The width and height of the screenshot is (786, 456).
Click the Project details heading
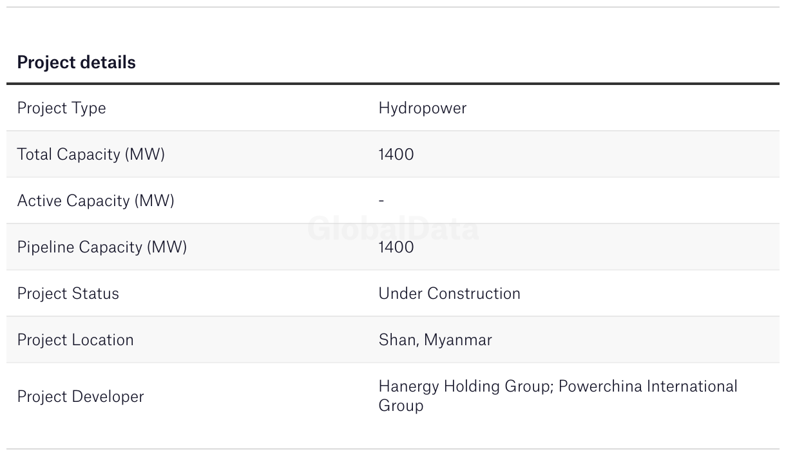tap(76, 62)
